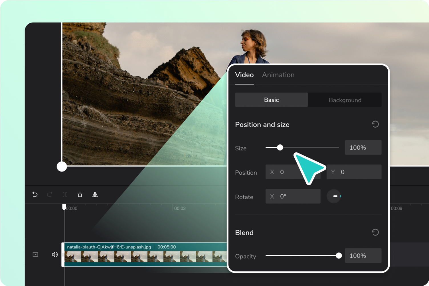Delete clip with the trash icon
The width and height of the screenshot is (429, 286).
(x=80, y=195)
